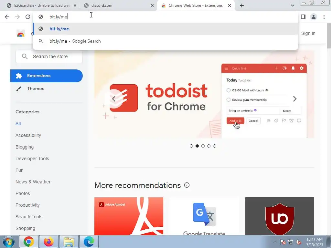The image size is (331, 248).
Task: Click the muted volume tray icon
Action: (x=298, y=242)
